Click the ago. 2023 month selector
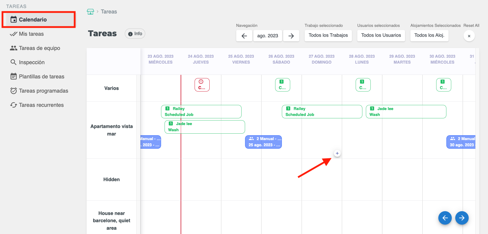The height and width of the screenshot is (234, 488). point(267,36)
